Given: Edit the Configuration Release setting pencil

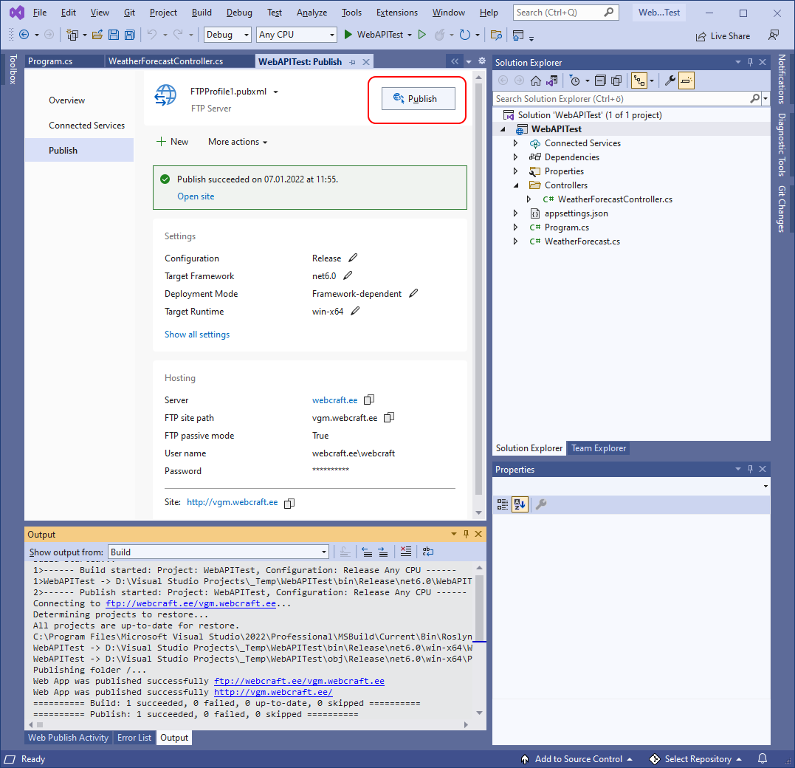Looking at the screenshot, I should (353, 258).
